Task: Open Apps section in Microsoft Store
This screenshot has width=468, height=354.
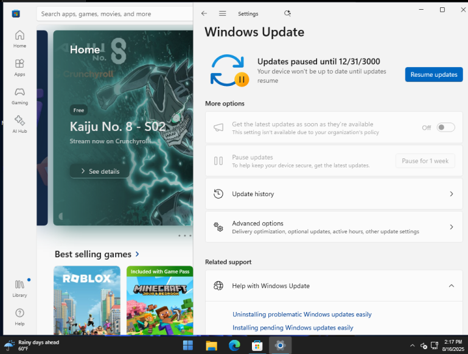Action: tap(19, 68)
